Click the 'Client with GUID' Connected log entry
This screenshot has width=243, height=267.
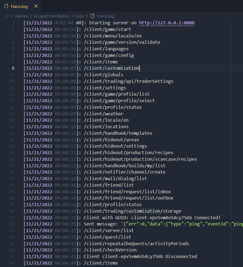(152, 218)
